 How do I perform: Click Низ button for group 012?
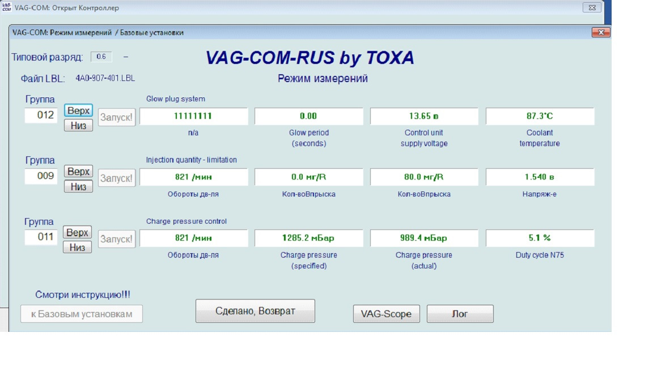click(78, 125)
